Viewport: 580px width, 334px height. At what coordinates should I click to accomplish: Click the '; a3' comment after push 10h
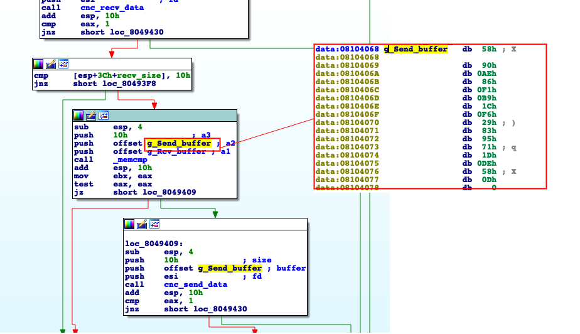(201, 136)
